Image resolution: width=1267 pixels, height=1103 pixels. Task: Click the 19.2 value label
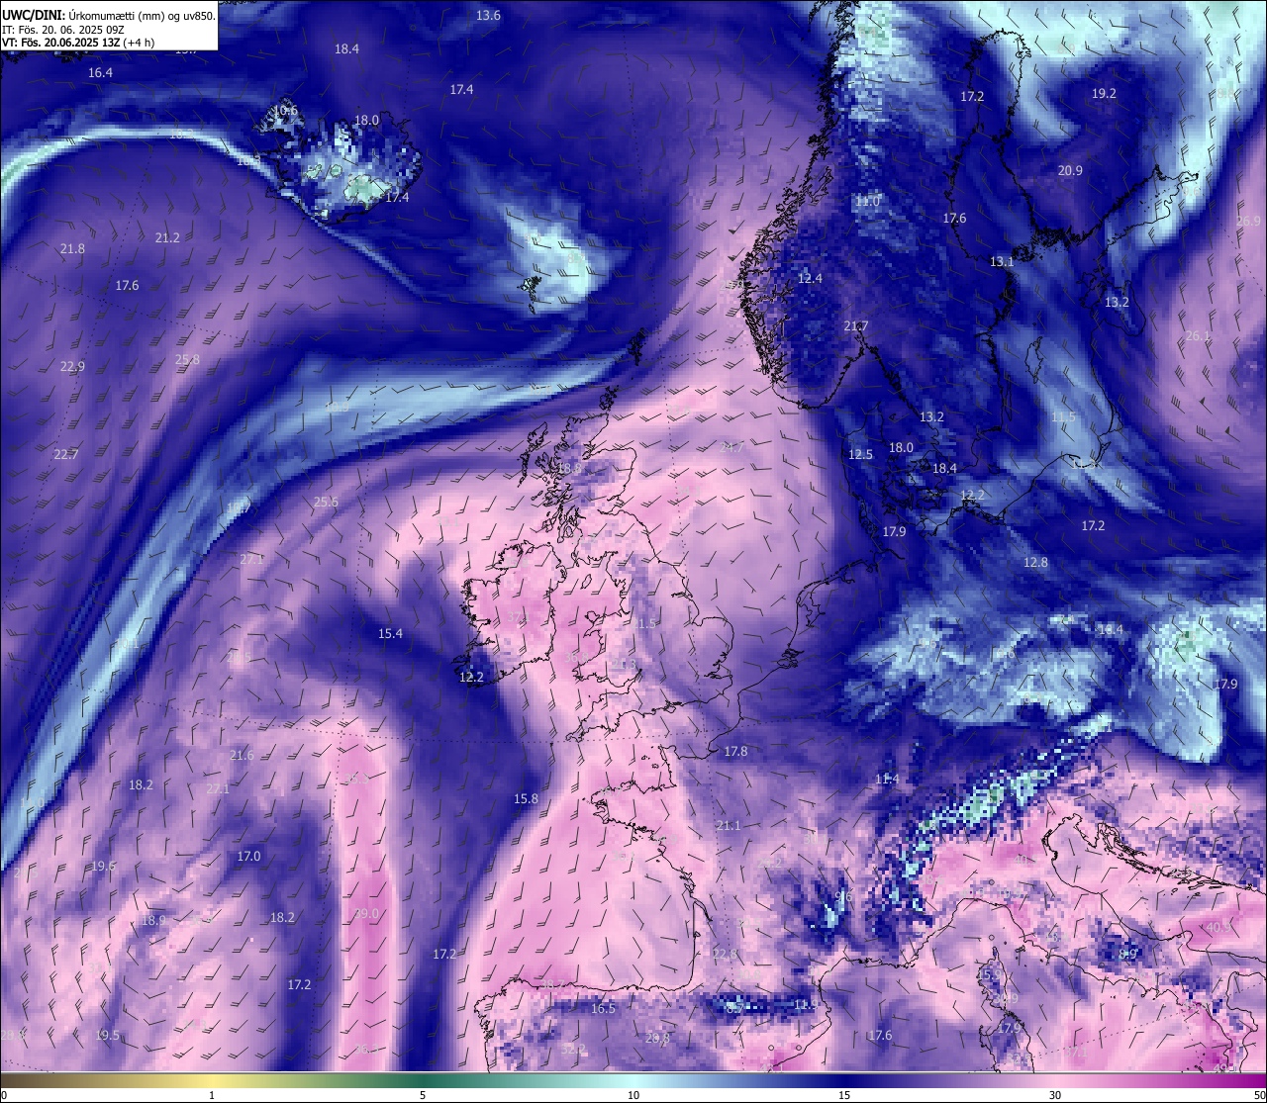coord(1104,94)
